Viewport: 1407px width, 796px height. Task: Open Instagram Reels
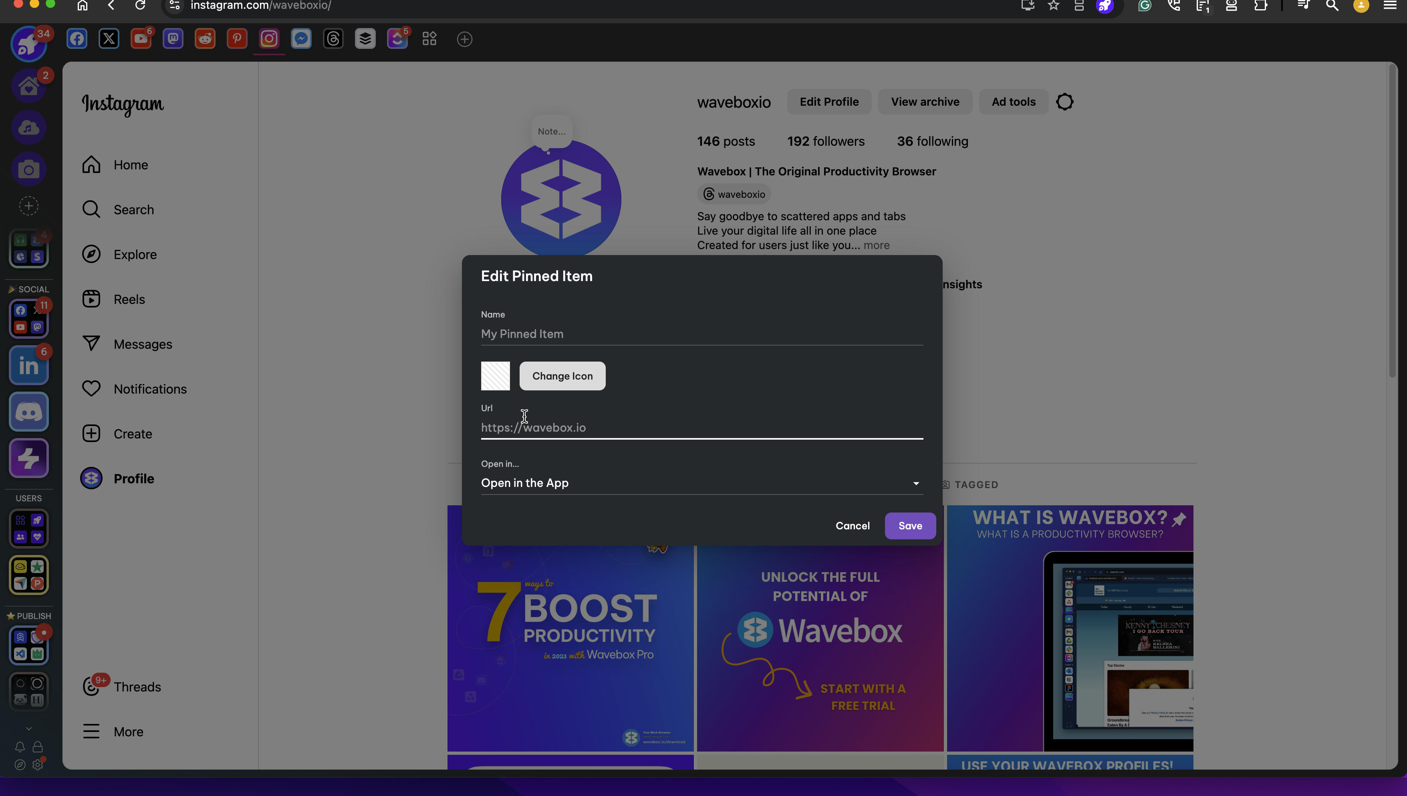point(114,299)
